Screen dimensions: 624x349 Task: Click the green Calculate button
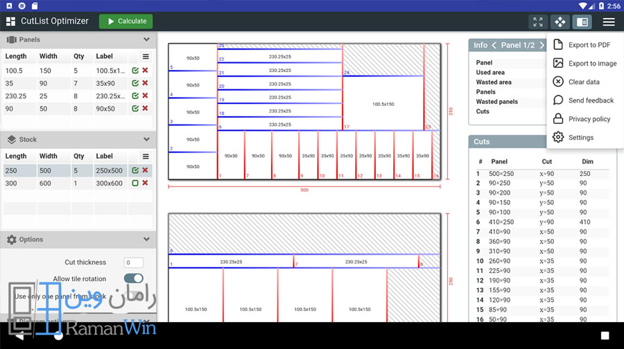point(125,21)
